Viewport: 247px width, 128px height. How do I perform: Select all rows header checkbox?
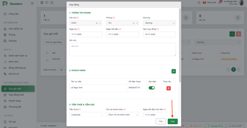coord(47,53)
